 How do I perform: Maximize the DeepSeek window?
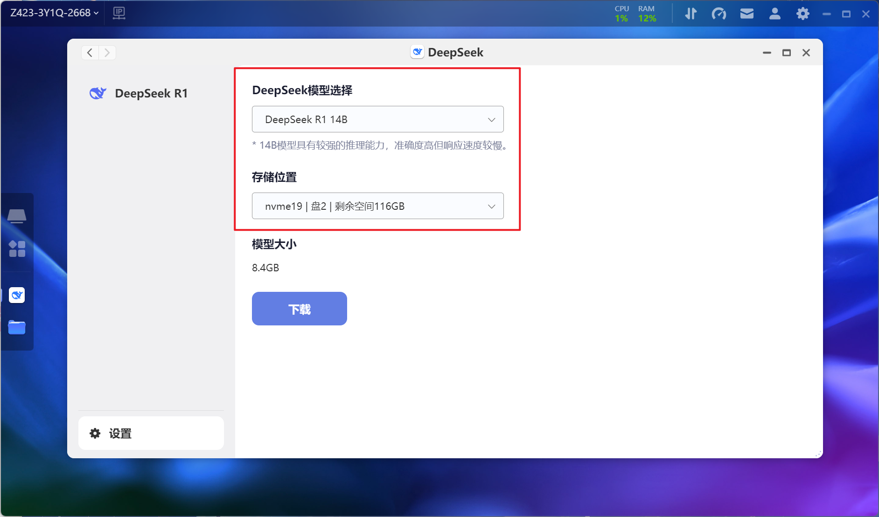[787, 53]
